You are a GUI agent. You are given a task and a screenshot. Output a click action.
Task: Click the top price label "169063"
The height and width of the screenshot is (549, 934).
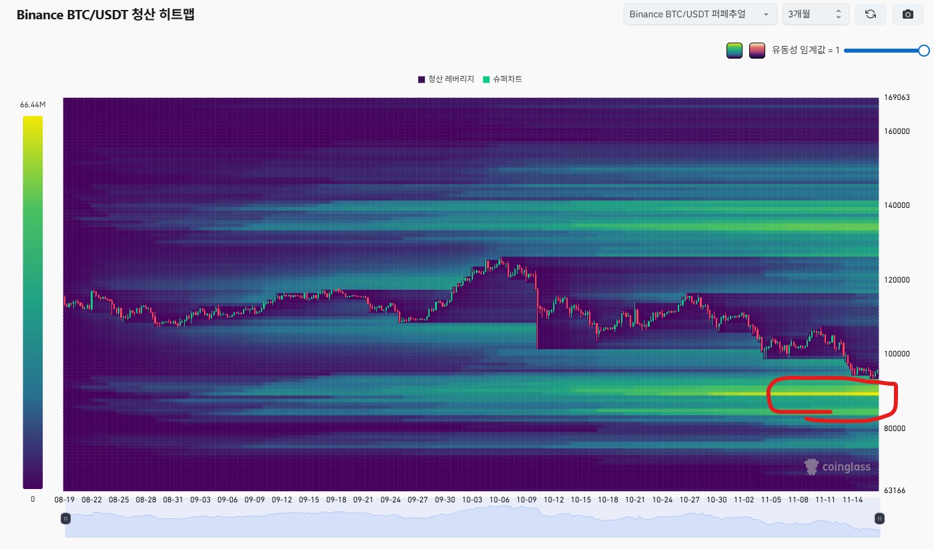[896, 97]
